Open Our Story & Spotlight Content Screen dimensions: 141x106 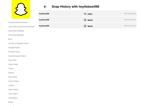tap(19, 43)
